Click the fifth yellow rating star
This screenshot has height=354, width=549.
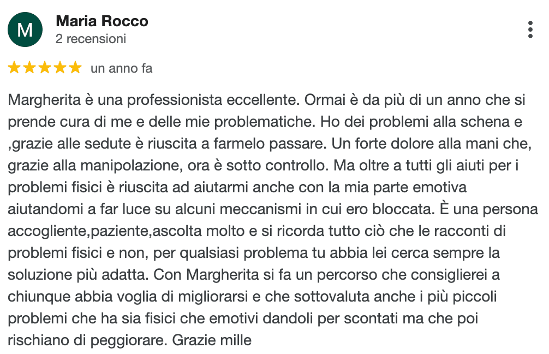75,68
